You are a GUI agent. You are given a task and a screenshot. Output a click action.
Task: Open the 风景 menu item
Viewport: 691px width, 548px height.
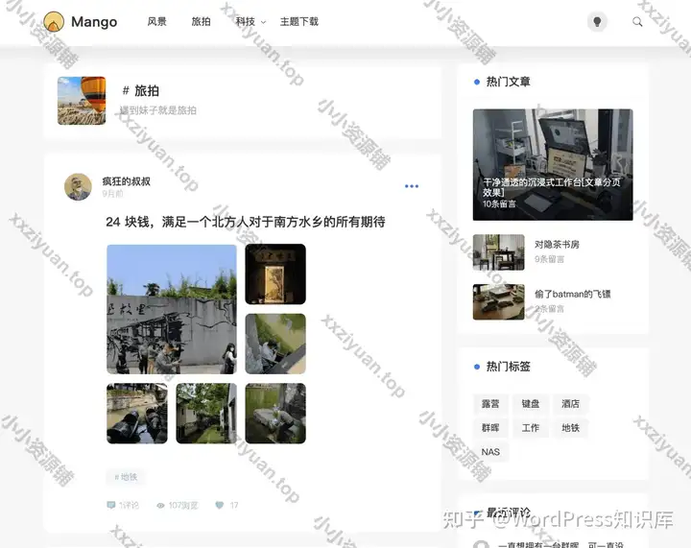click(x=156, y=21)
